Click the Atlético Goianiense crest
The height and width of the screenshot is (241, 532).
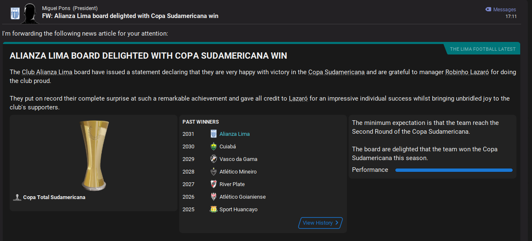214,197
